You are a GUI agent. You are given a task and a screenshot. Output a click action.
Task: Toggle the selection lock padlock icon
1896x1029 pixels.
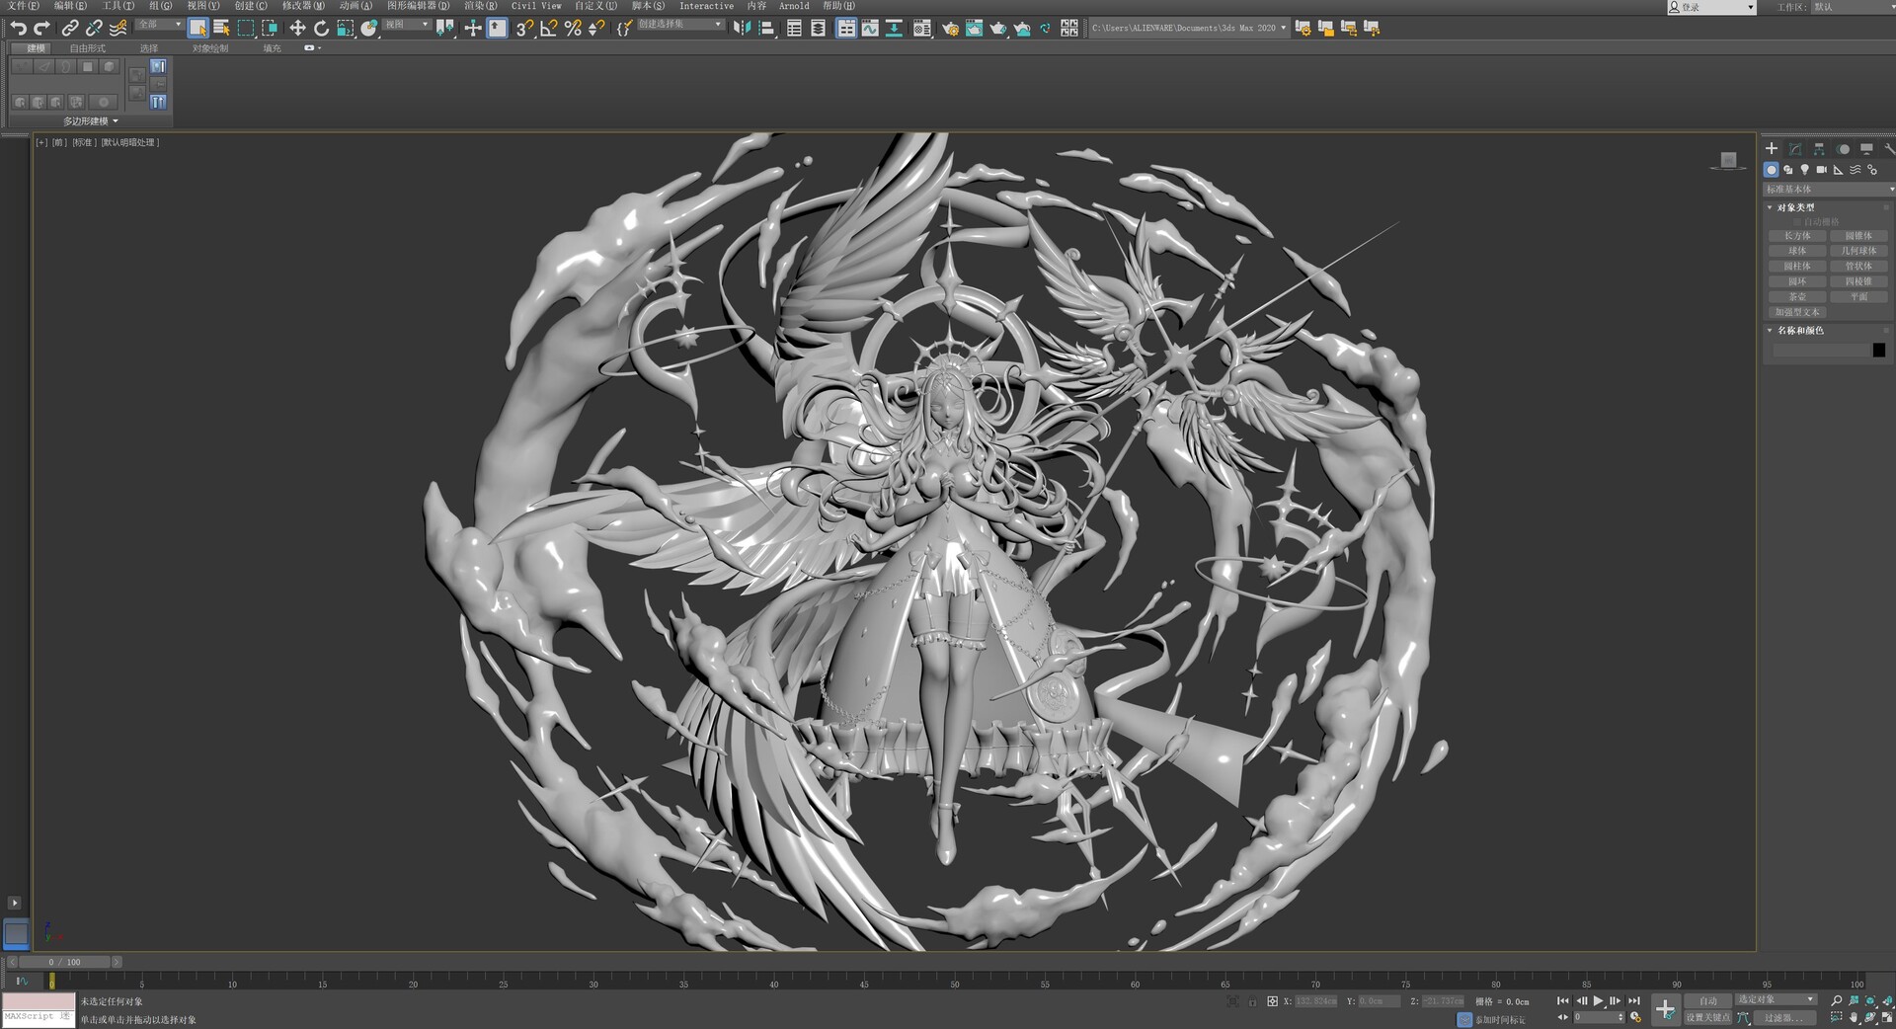coord(1252,1001)
